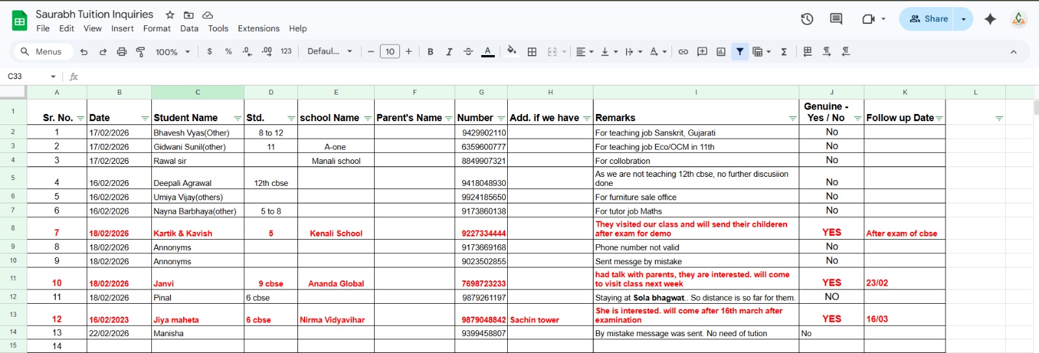1039x353 pixels.
Task: Open the font family dropdown
Action: click(330, 52)
